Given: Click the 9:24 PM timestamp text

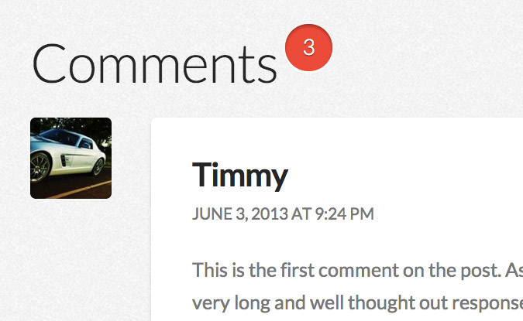Looking at the screenshot, I should click(x=344, y=214).
